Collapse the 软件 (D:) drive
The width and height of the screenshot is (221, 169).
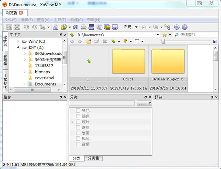tap(18, 47)
